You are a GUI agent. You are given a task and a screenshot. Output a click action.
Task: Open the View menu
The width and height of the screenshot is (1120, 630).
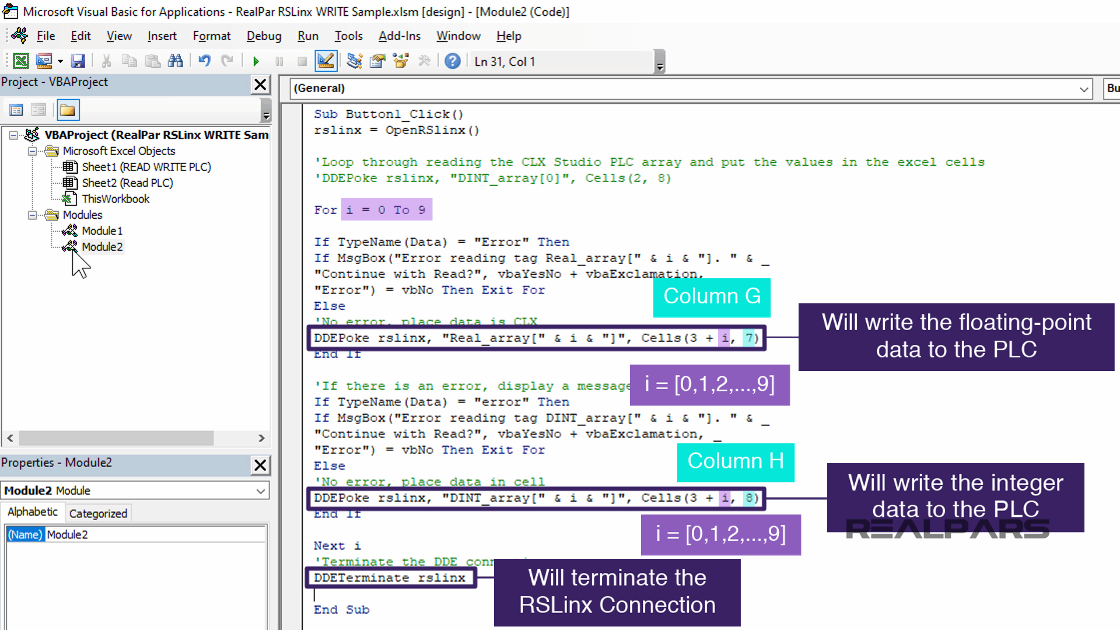(119, 36)
